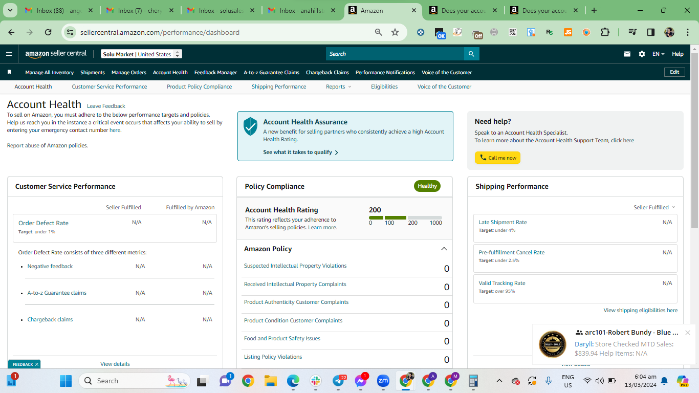The width and height of the screenshot is (699, 393).
Task: Click the FEEDBACK tab button
Action: (x=24, y=364)
